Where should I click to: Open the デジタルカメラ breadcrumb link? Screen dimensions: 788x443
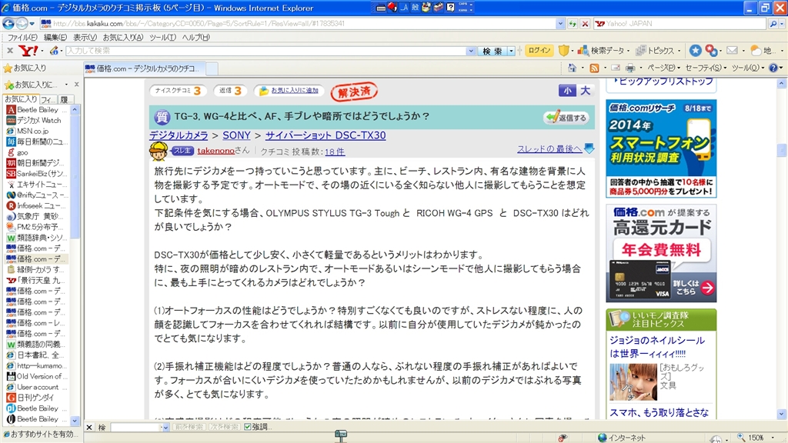pyautogui.click(x=179, y=135)
